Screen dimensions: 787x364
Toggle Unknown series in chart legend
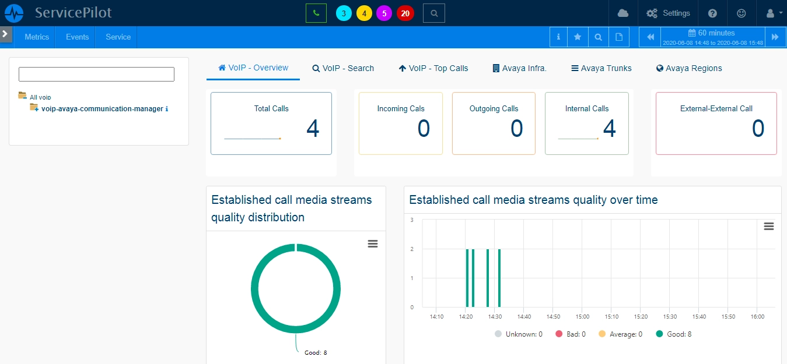point(519,334)
